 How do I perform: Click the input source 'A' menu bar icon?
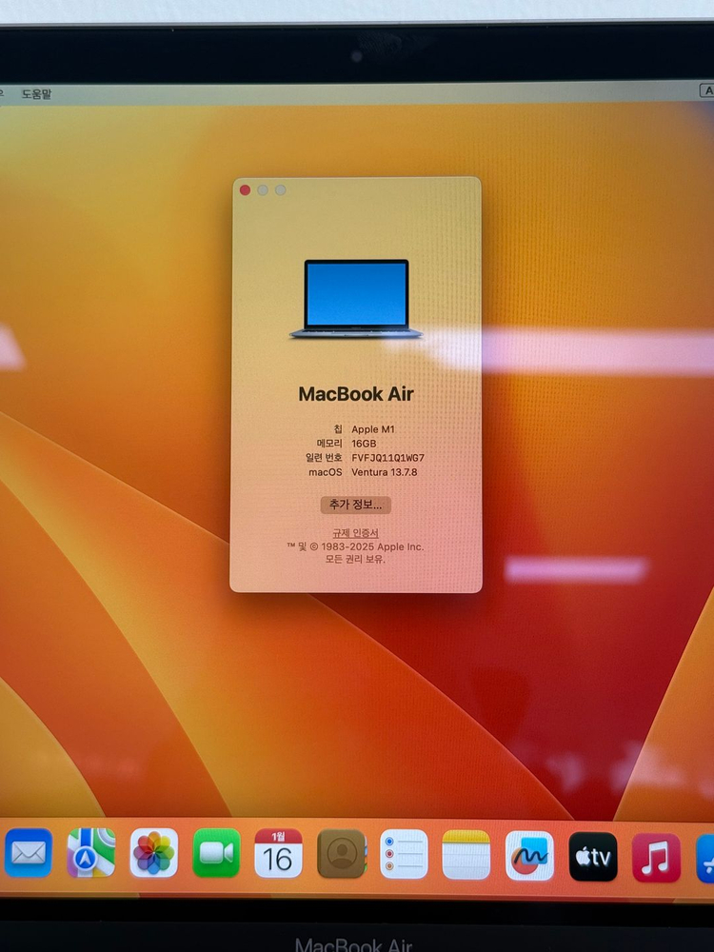coord(706,91)
